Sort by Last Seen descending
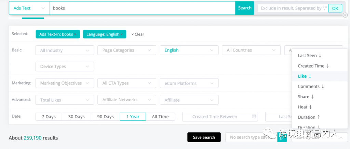 [x=310, y=56]
